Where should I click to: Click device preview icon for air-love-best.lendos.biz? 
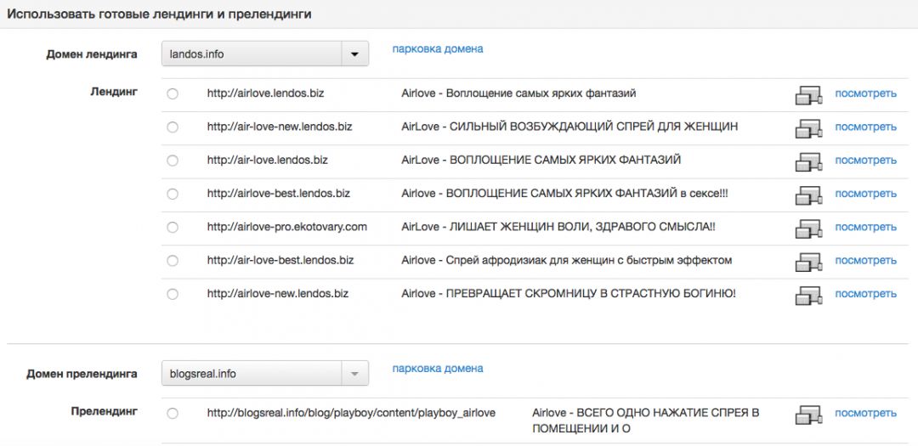tap(808, 262)
